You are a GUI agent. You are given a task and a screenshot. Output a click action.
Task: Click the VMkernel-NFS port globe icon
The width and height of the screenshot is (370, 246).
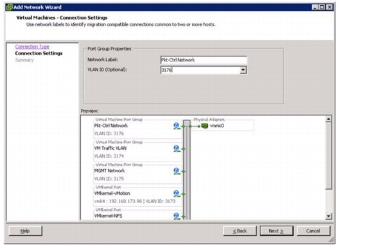coord(177,216)
